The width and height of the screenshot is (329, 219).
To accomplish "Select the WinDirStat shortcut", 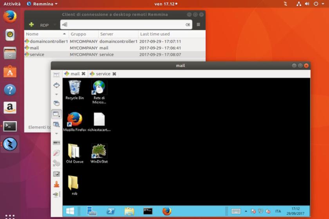I will (x=99, y=154).
